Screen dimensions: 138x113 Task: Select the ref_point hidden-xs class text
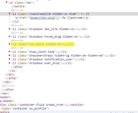45,44
